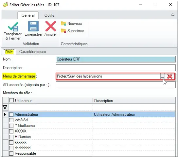178x157 pixels.
Task: Focus the AD associés text field
Action: (116, 85)
